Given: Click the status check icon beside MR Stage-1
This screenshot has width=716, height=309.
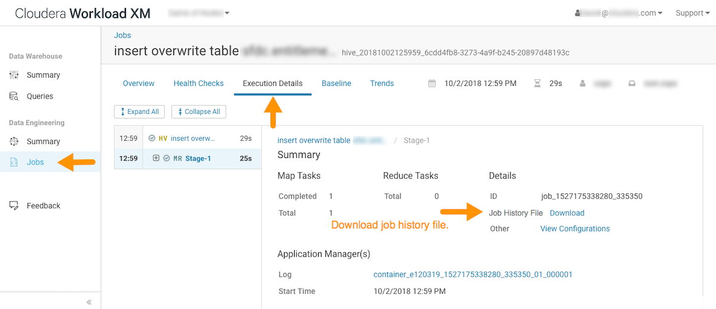Looking at the screenshot, I should (x=166, y=159).
